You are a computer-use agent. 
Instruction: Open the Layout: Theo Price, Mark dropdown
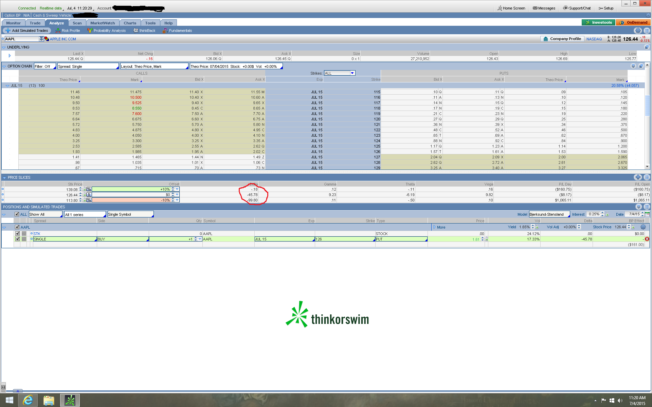(154, 66)
